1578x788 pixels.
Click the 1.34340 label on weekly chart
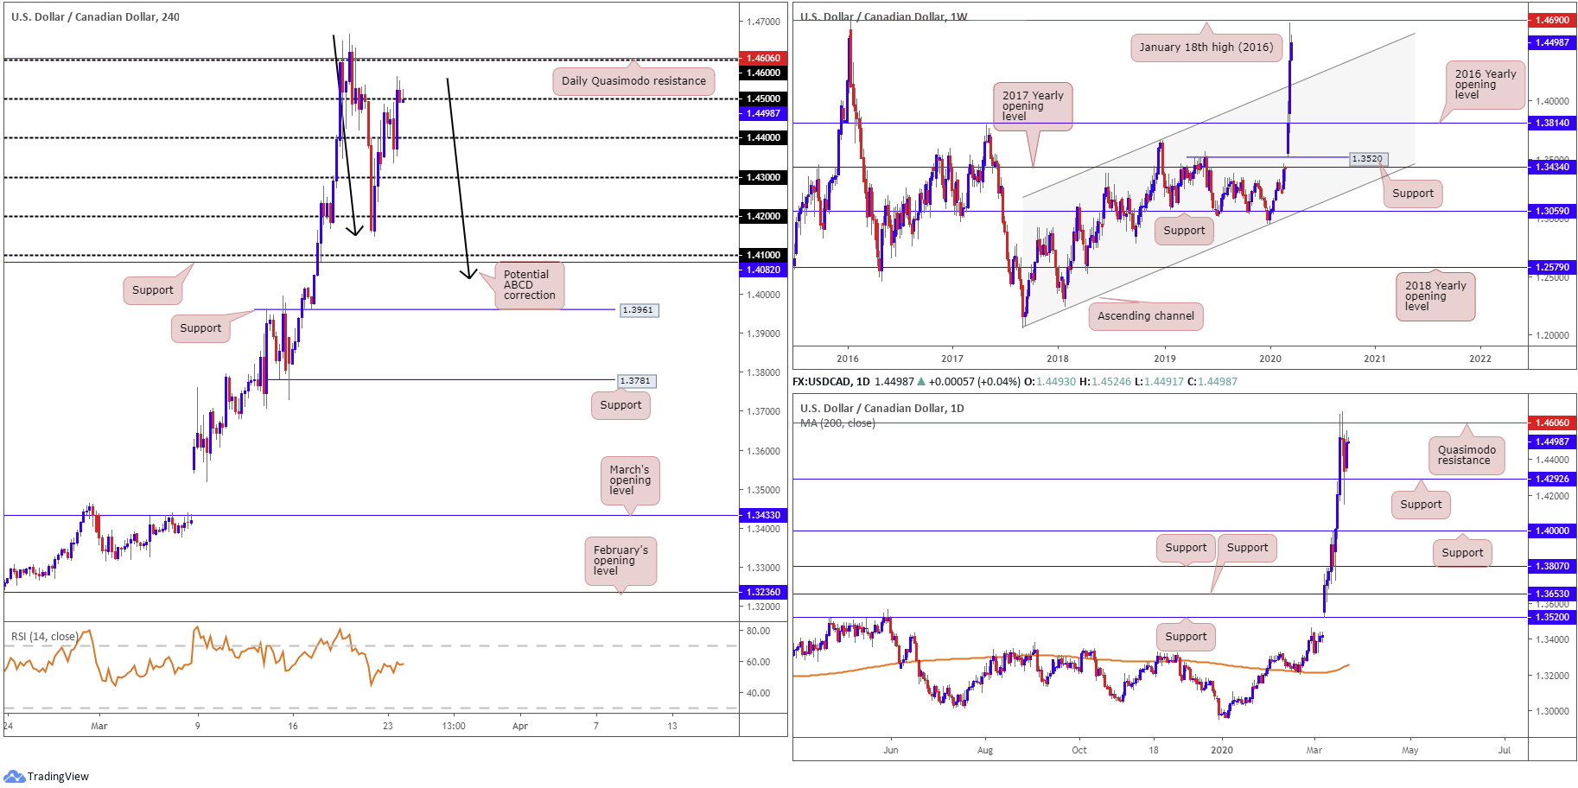pyautogui.click(x=1552, y=167)
